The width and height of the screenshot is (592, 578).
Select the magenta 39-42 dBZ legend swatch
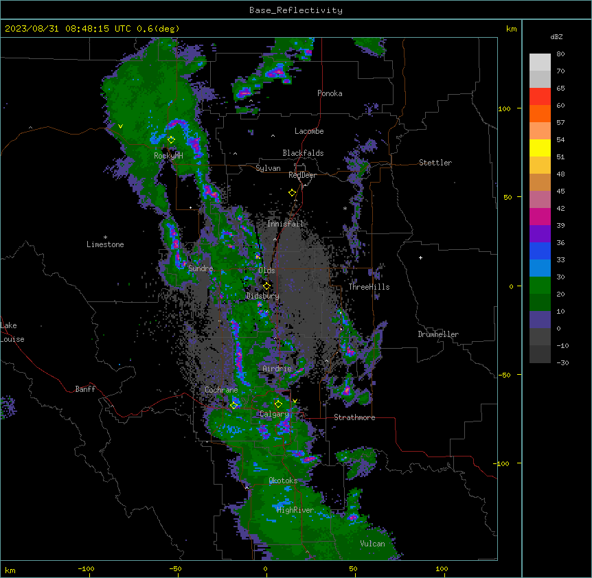pyautogui.click(x=540, y=216)
